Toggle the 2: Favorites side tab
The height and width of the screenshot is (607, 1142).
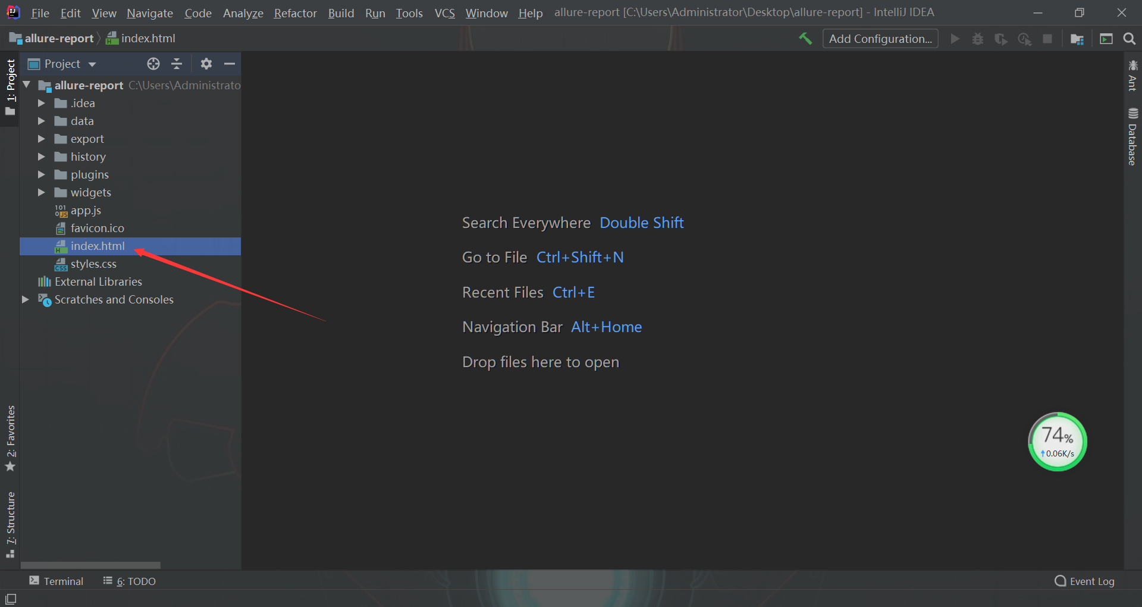point(10,439)
